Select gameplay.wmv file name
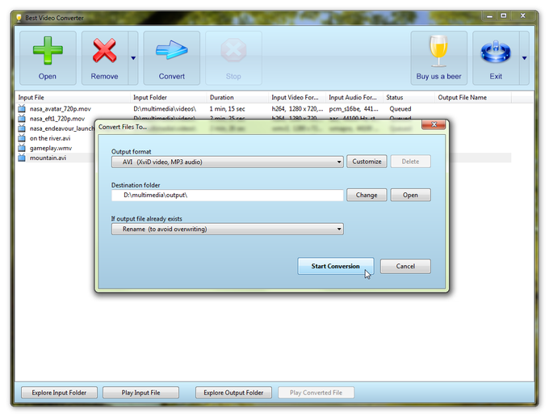 point(51,148)
